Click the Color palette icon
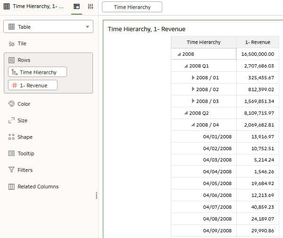This screenshot has height=238, width=283. point(12,104)
